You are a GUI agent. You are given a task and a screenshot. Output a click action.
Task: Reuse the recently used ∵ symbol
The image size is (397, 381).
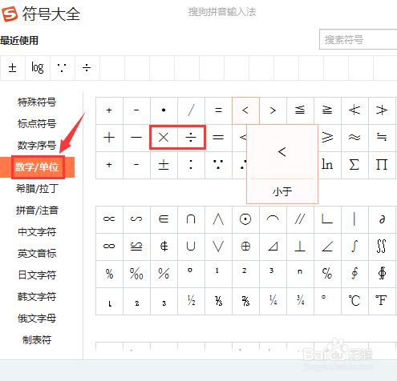tap(63, 68)
